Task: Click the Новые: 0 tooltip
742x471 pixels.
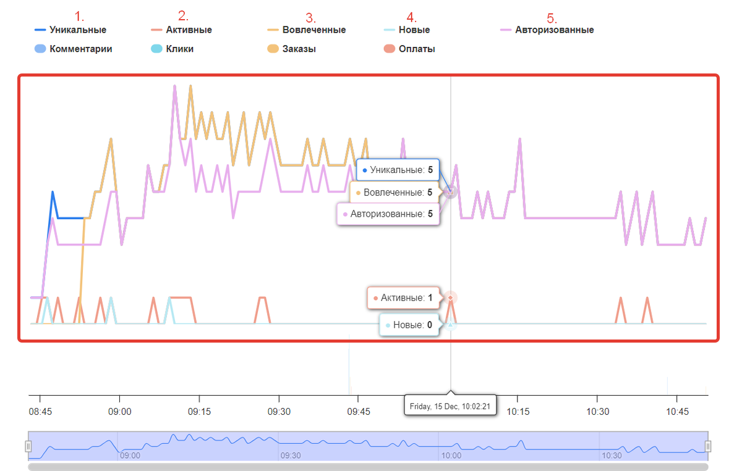Action: 409,325
